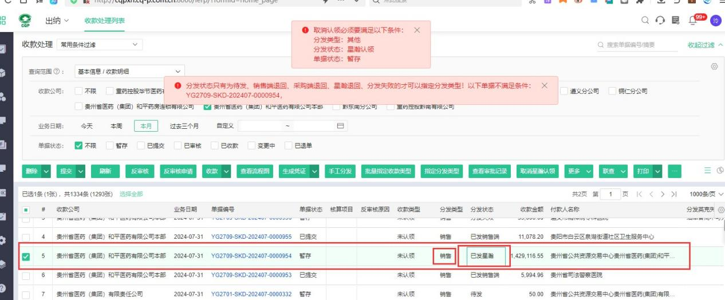Toggle 不限 checkbox in 收款公司 row

tap(79, 91)
